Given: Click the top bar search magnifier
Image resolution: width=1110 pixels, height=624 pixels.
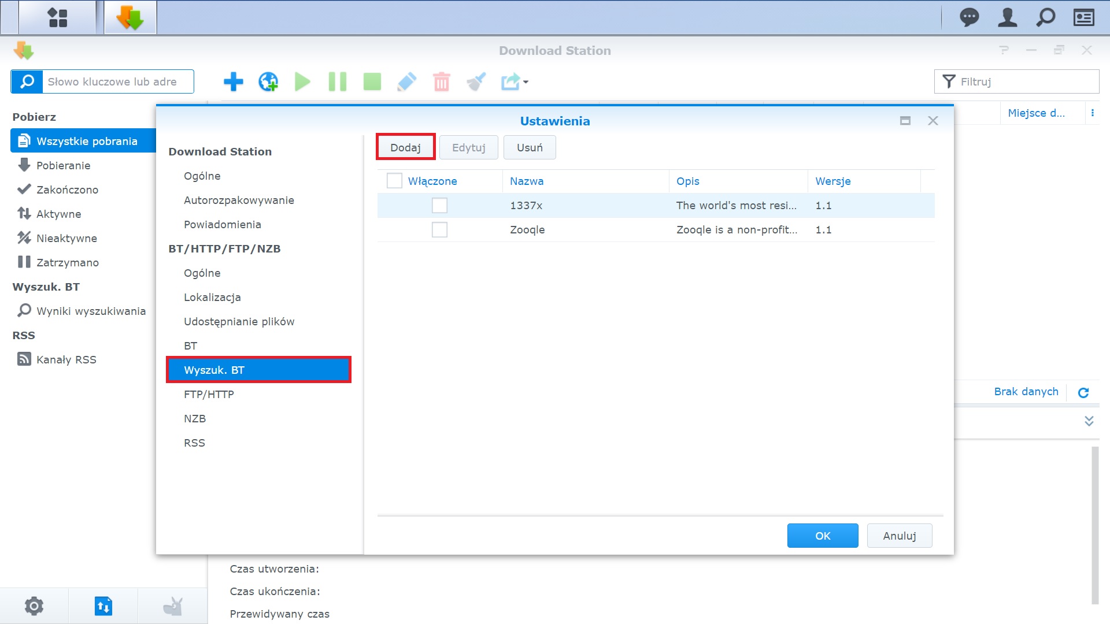Looking at the screenshot, I should pyautogui.click(x=1046, y=17).
